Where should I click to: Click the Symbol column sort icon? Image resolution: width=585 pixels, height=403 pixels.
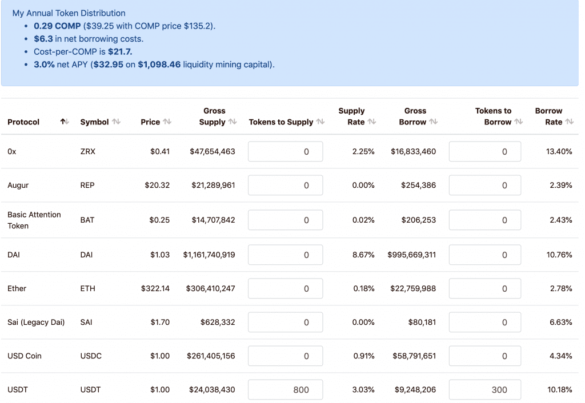coord(116,122)
